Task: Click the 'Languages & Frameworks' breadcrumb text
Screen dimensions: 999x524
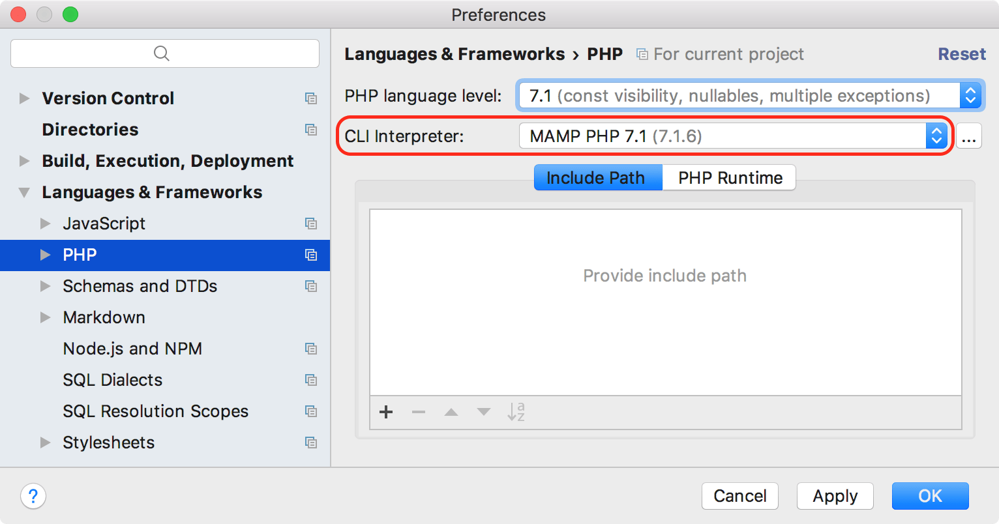Action: coord(455,54)
